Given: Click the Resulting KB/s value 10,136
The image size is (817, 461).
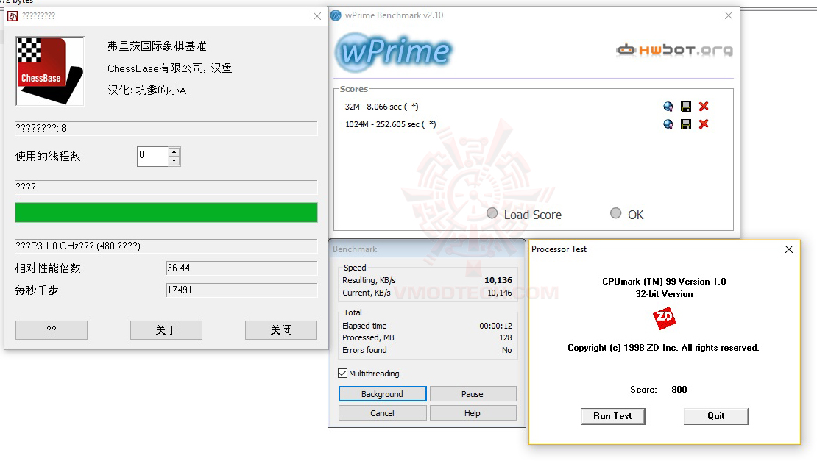Looking at the screenshot, I should coord(498,280).
